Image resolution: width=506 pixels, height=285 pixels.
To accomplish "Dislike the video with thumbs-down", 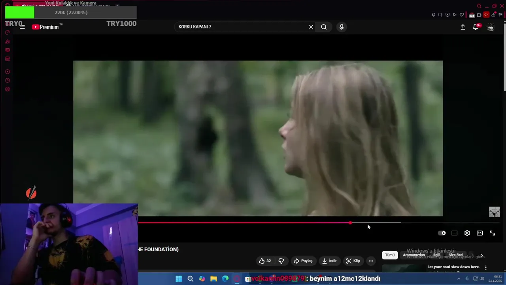I will (281, 261).
